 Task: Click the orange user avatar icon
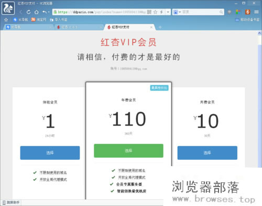click(x=247, y=12)
